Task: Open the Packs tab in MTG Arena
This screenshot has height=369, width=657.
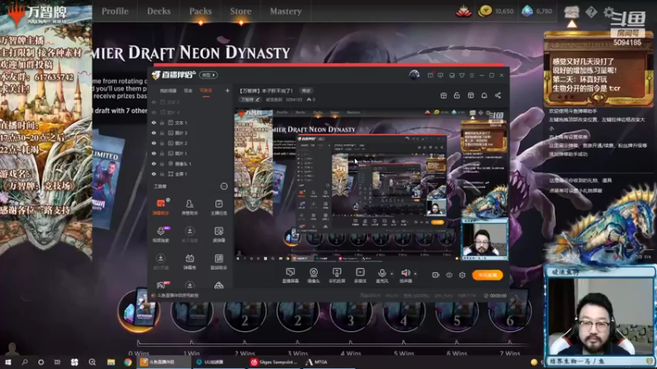Action: click(200, 11)
